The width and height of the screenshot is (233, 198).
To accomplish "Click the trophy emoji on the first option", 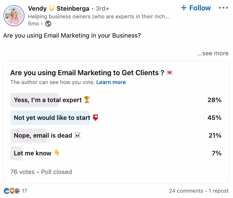I will (87, 100).
